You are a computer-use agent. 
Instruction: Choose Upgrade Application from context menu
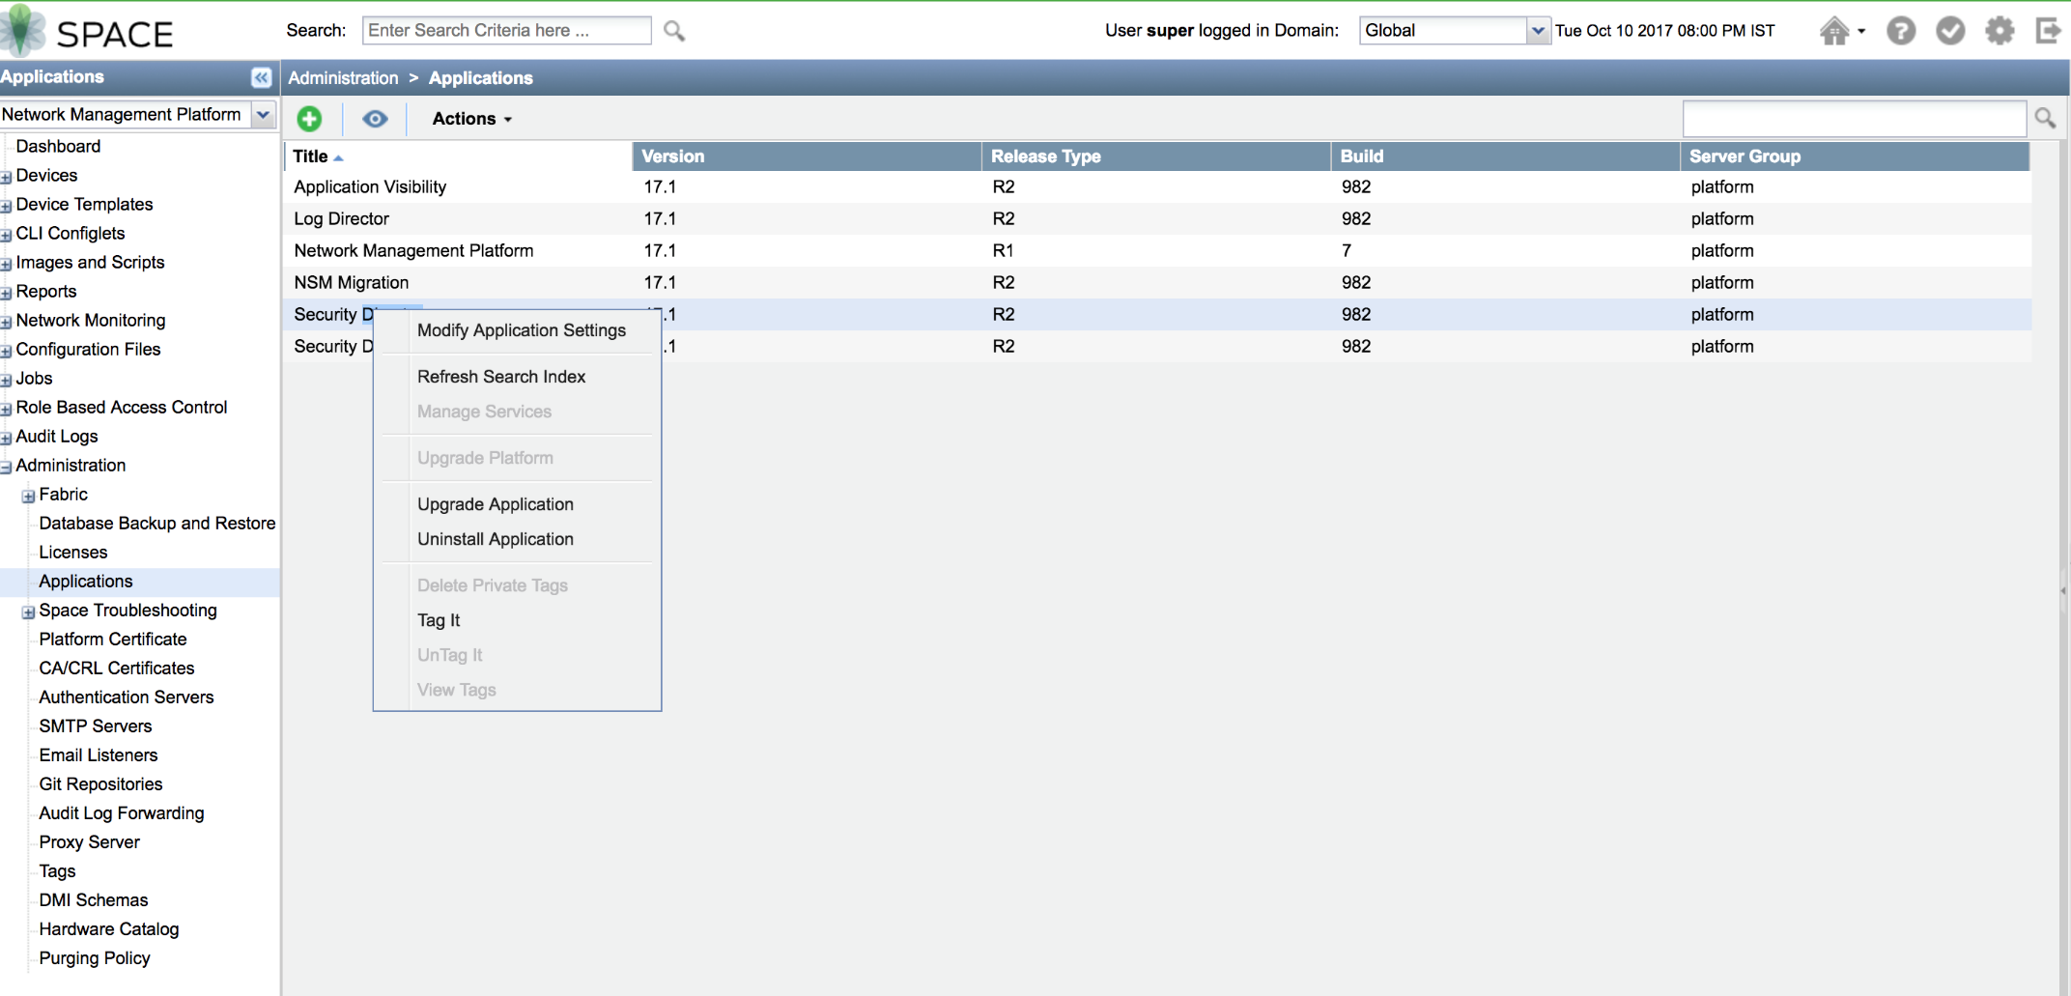pos(495,504)
